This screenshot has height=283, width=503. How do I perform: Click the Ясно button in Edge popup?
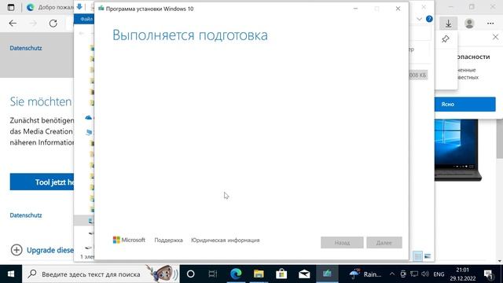click(464, 105)
